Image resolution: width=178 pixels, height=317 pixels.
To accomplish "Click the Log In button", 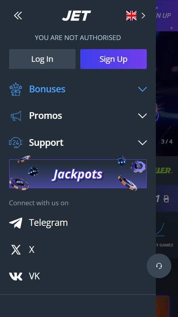I will (42, 59).
